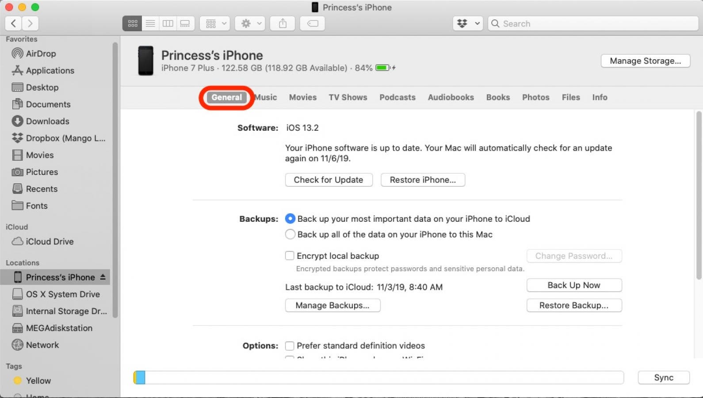Screen dimensions: 703x398
Task: Select Princess's iPhone under Locations
Action: coord(55,277)
